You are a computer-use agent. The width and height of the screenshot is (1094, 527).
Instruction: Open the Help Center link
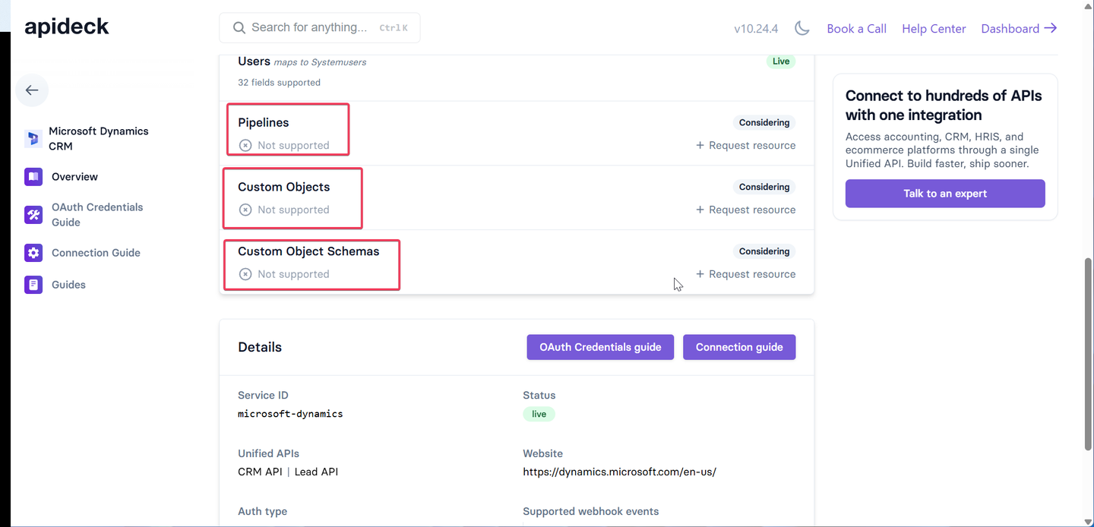(934, 28)
